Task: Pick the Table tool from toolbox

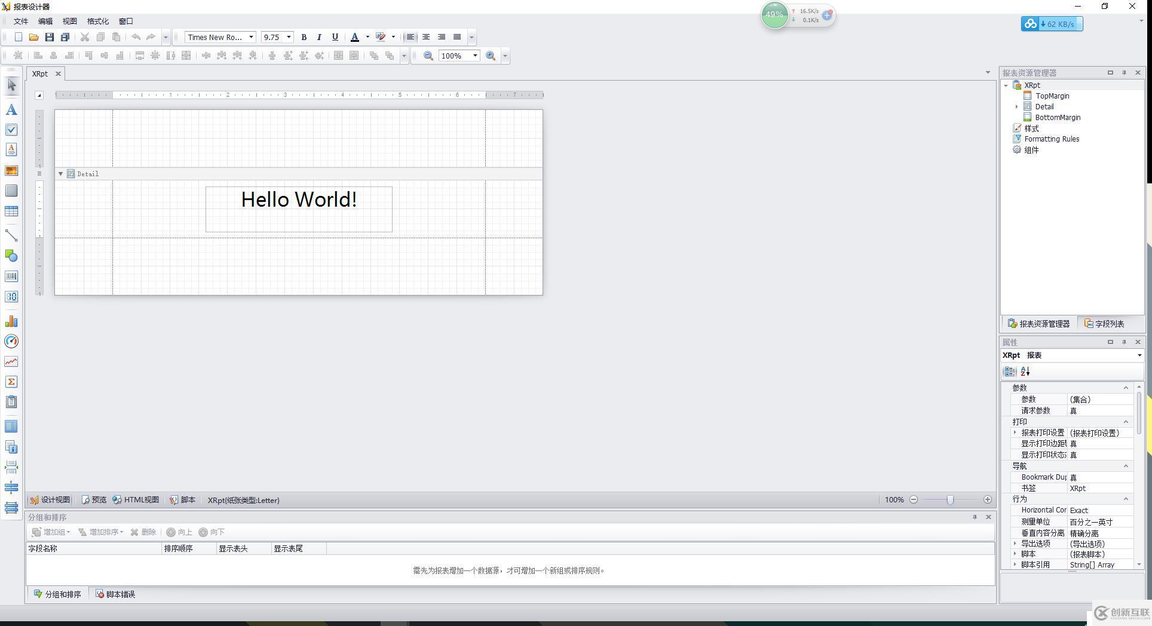Action: click(11, 211)
